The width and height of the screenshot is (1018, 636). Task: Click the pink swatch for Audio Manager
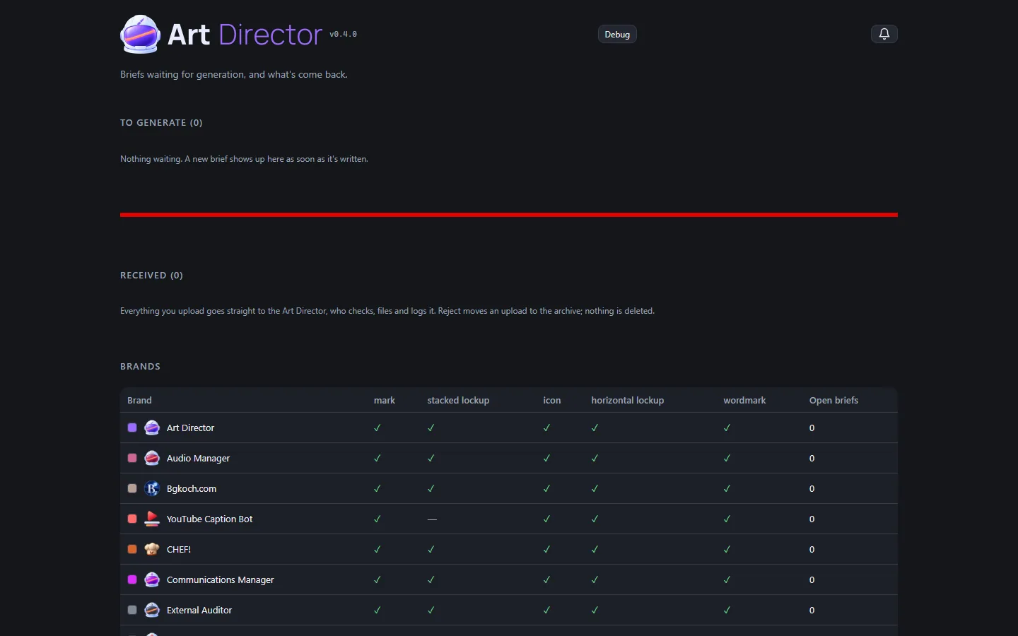pyautogui.click(x=132, y=458)
